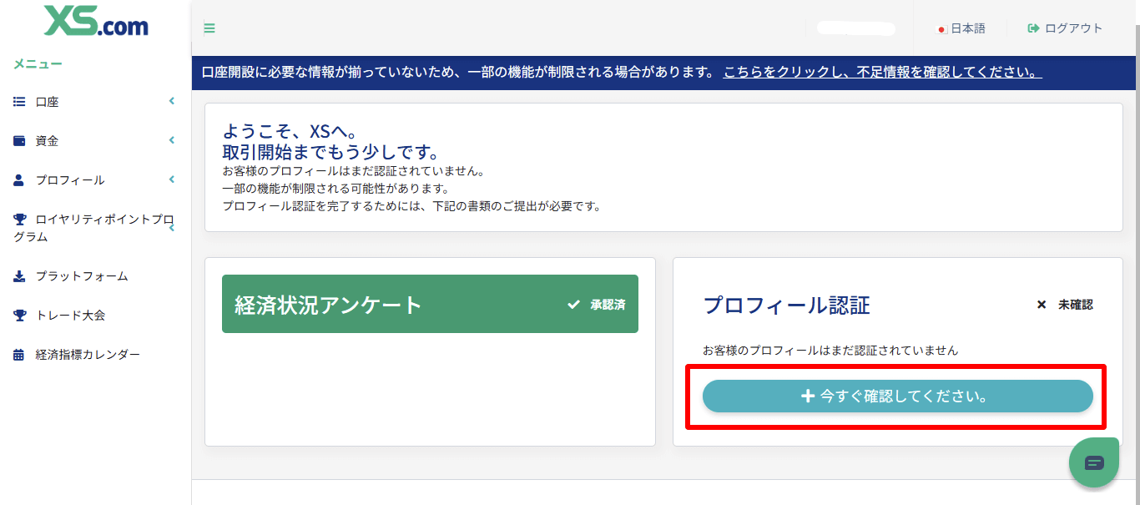Open the トレード大会 trophy icon
1140x505 pixels.
[x=18, y=315]
